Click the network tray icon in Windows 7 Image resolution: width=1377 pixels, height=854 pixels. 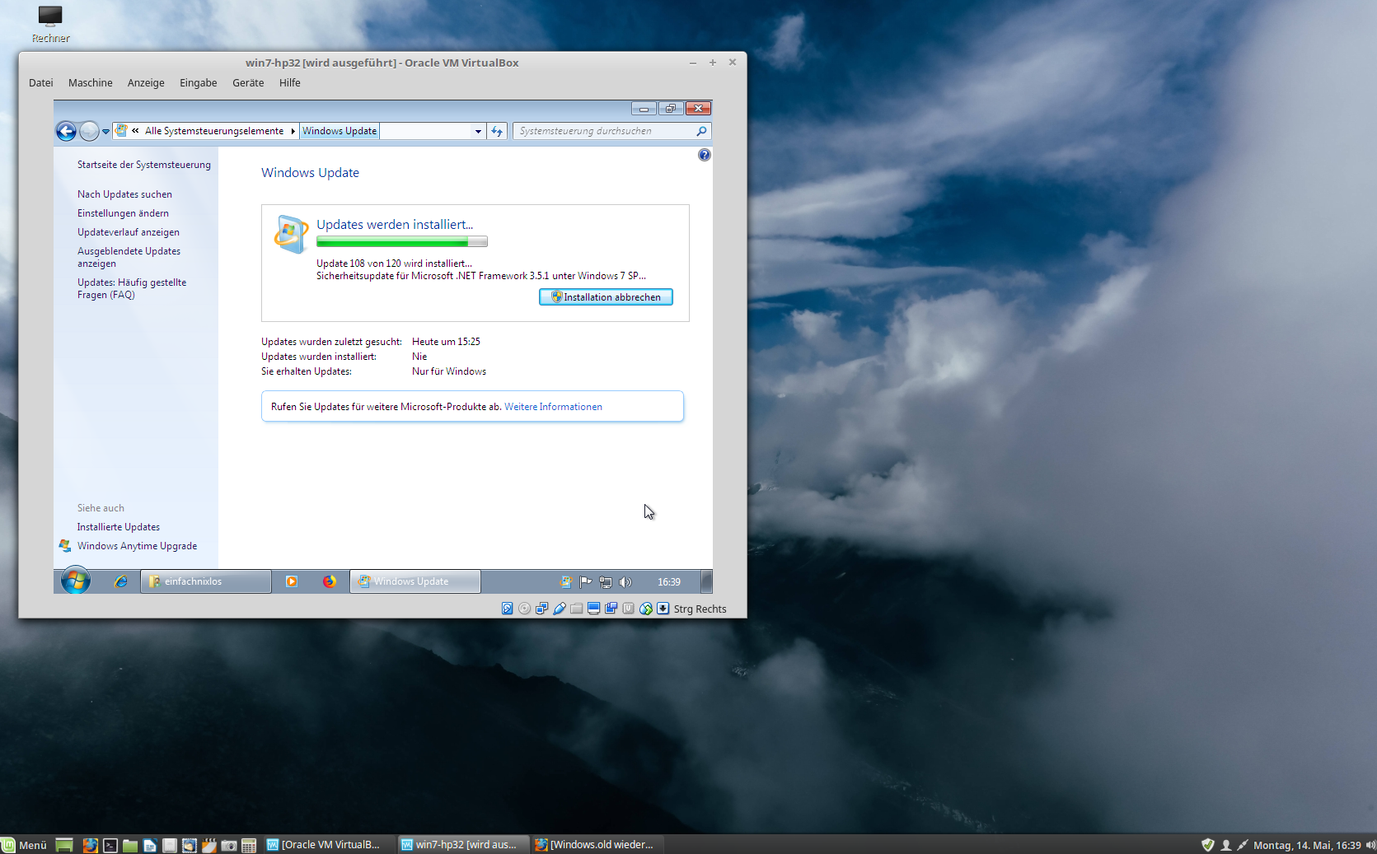coord(606,582)
